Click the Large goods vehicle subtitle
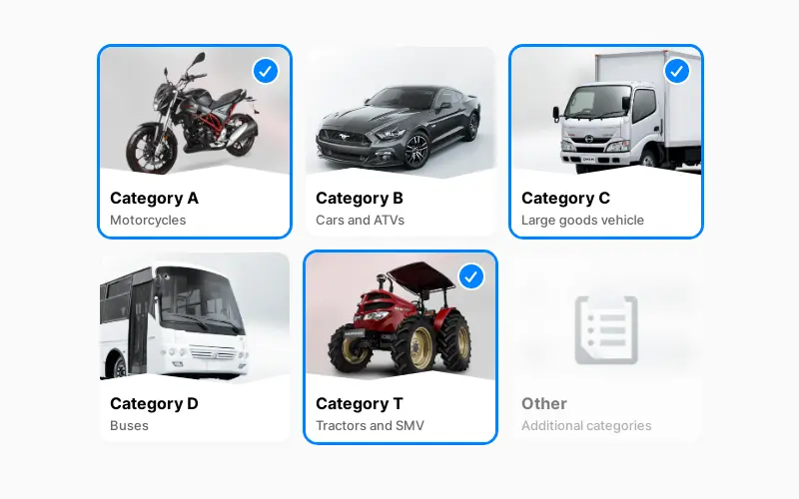 (582, 221)
